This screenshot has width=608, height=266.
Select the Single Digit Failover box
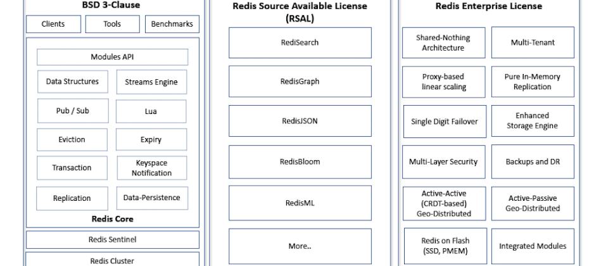445,122
